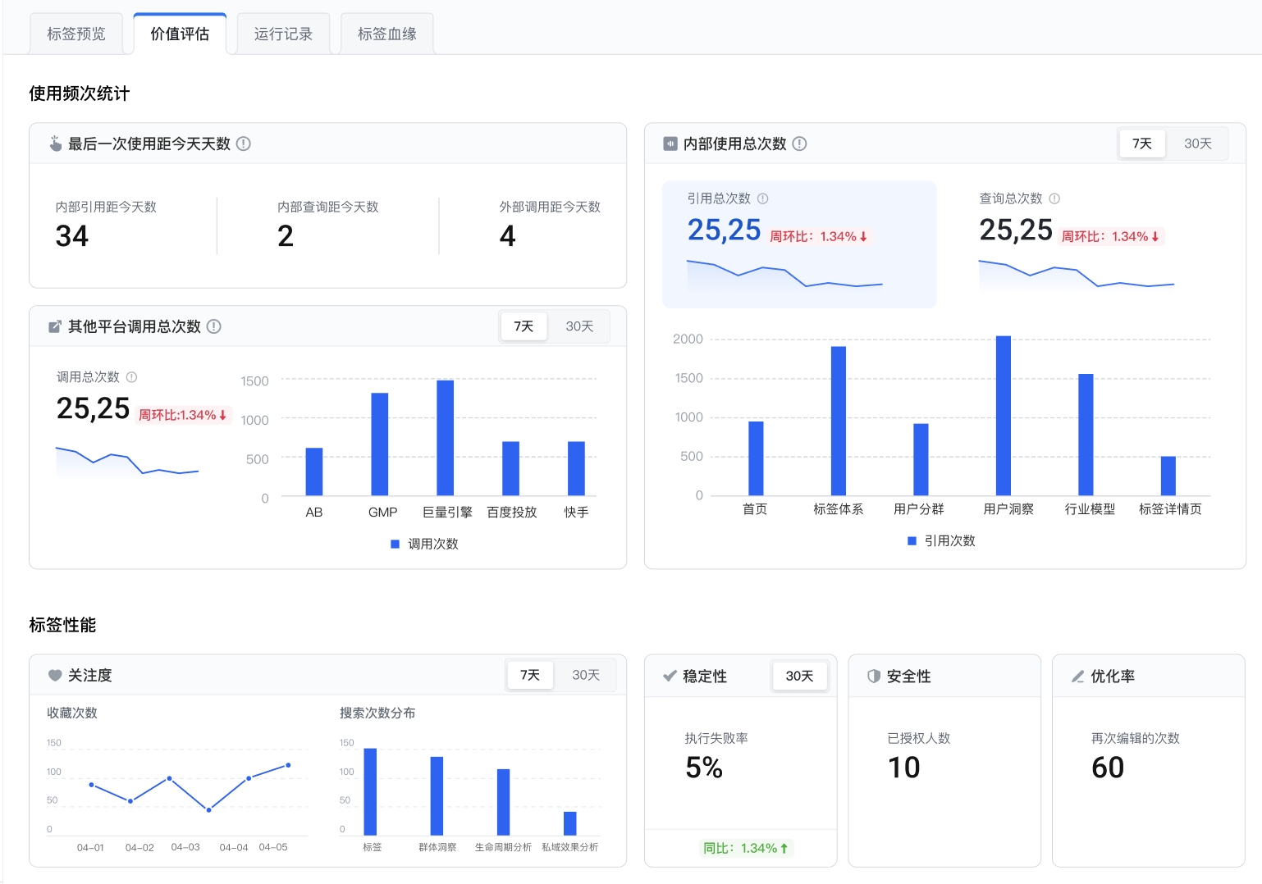Click info icon beside 其他平台调用总次数
This screenshot has width=1262, height=884.
coord(214,326)
